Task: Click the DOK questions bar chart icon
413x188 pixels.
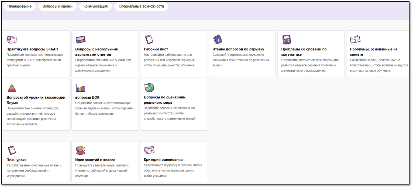Action: (x=81, y=88)
